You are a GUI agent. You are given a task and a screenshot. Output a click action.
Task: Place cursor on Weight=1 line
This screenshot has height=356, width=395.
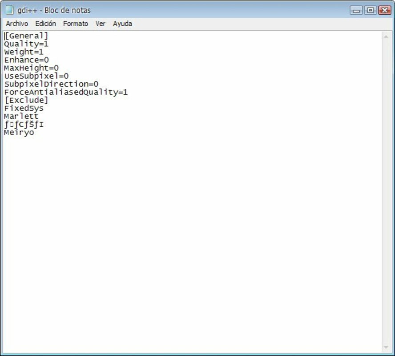click(24, 52)
